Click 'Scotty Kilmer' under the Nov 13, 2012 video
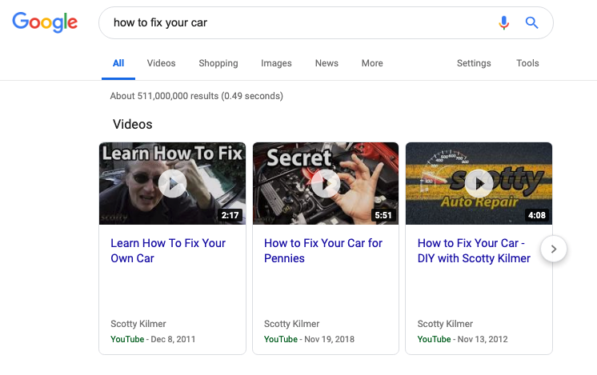This screenshot has width=597, height=375. coord(445,324)
